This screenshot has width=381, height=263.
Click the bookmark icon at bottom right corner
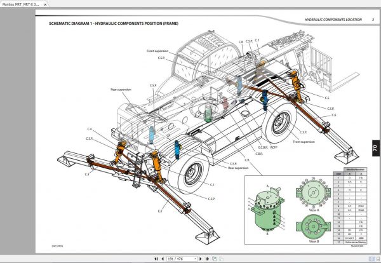[x=378, y=259]
